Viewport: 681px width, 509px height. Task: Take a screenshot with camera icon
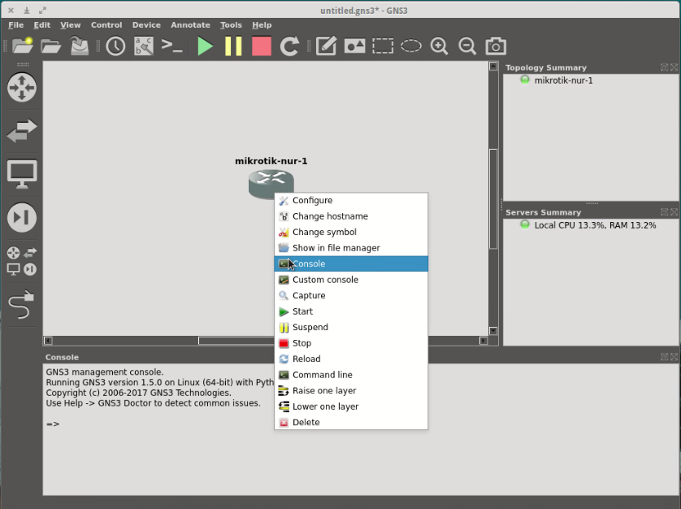point(496,46)
